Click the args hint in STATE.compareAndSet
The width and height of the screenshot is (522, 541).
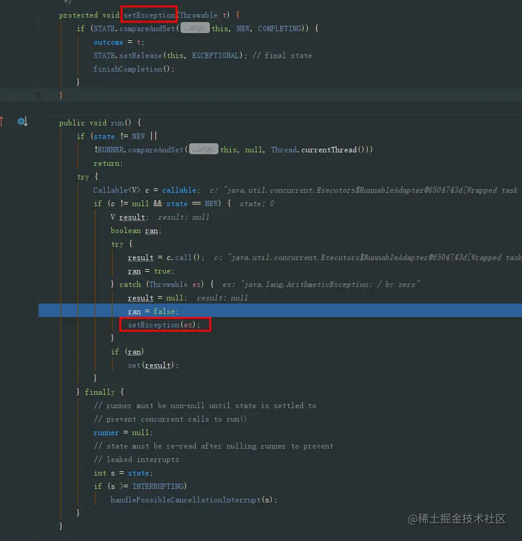point(195,28)
